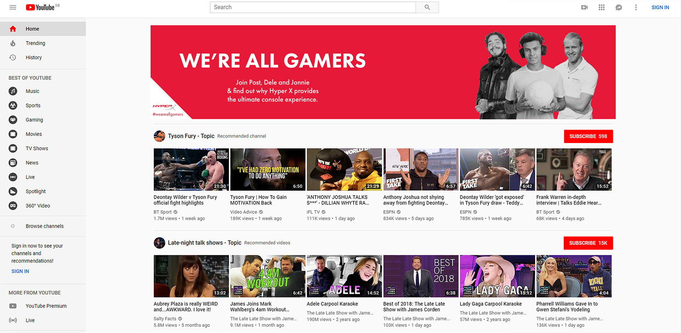Click the Music channel icon
The width and height of the screenshot is (681, 333).
coord(13,91)
